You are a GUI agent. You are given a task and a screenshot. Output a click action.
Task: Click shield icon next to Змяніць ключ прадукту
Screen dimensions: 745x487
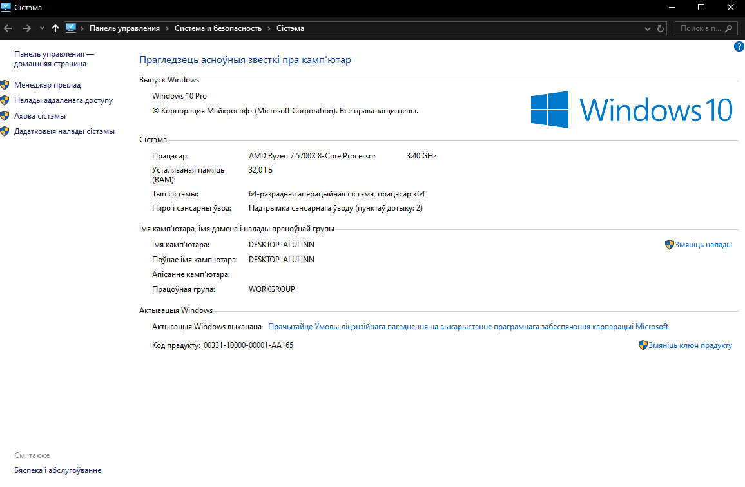[643, 345]
